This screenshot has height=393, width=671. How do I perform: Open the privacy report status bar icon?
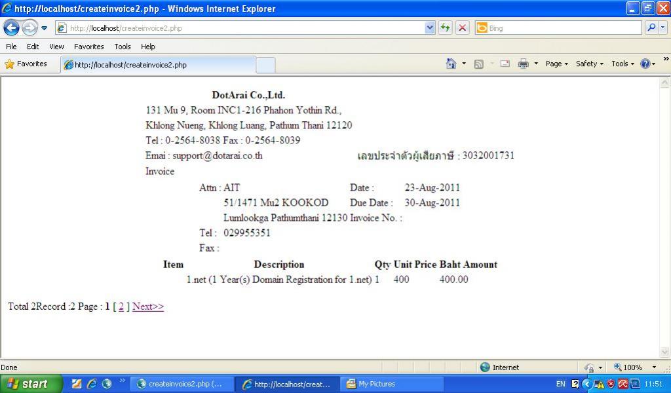tap(589, 367)
